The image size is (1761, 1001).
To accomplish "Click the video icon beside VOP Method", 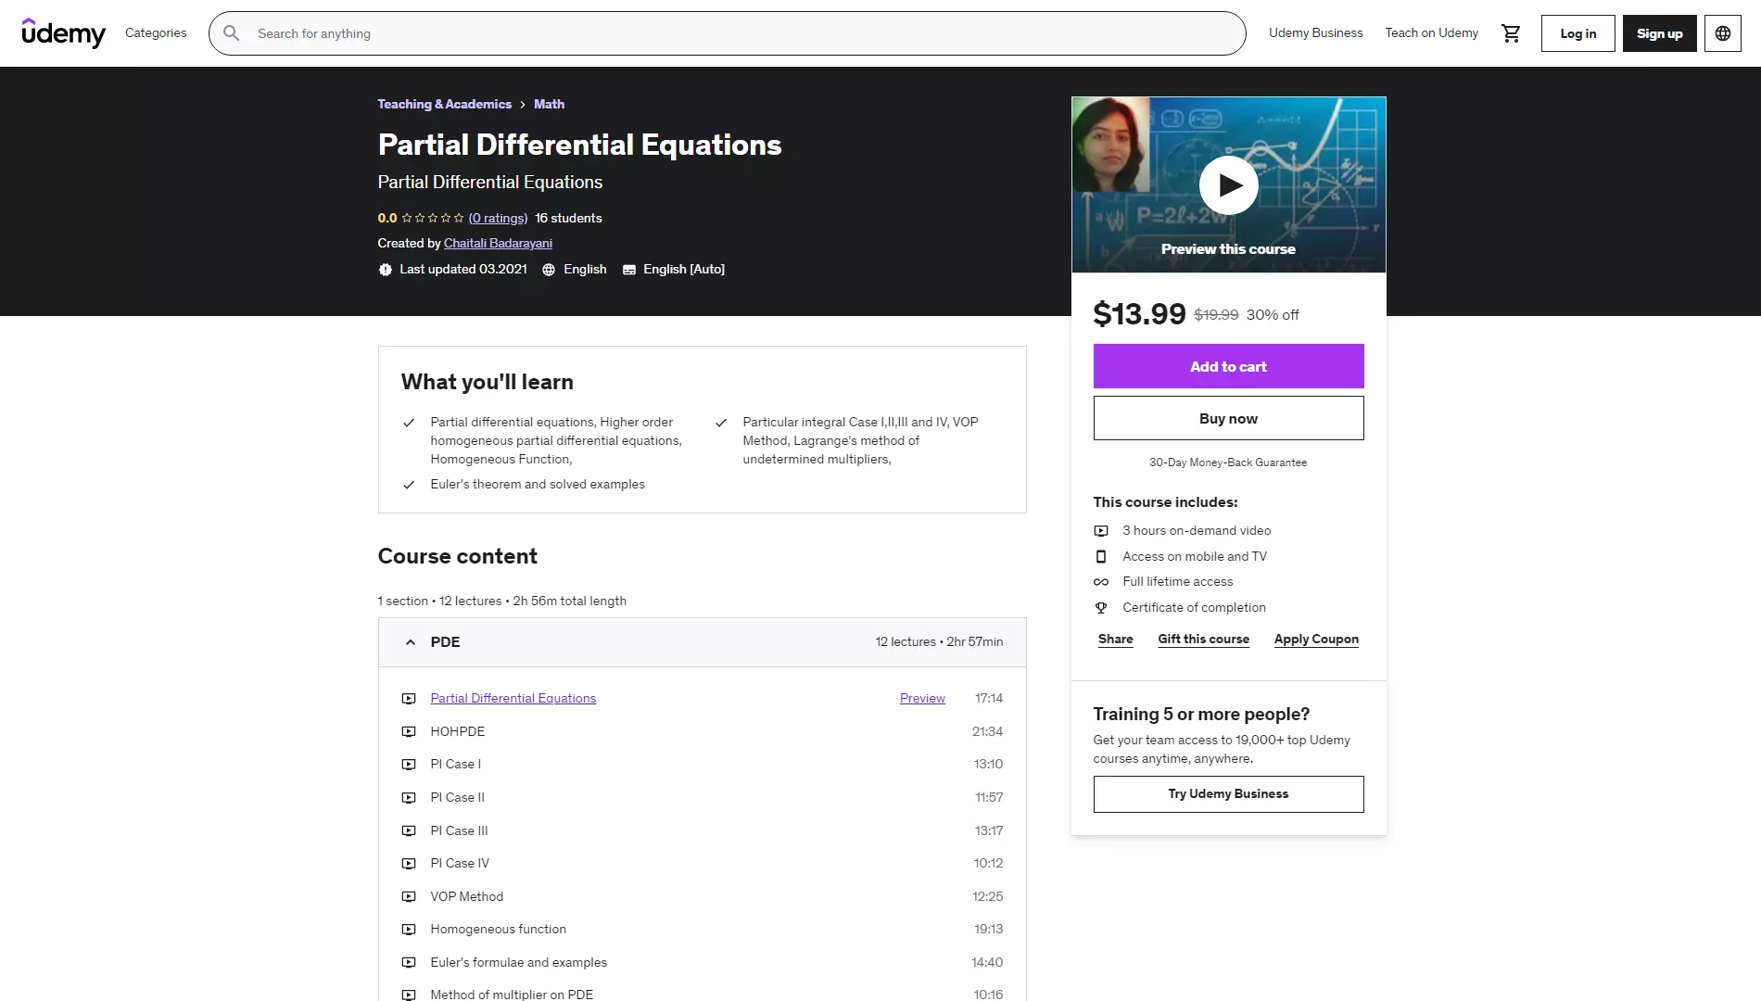I will 409,897.
